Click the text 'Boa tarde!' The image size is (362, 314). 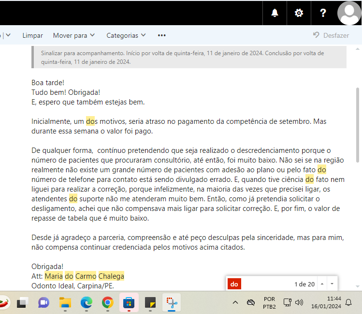click(x=48, y=83)
